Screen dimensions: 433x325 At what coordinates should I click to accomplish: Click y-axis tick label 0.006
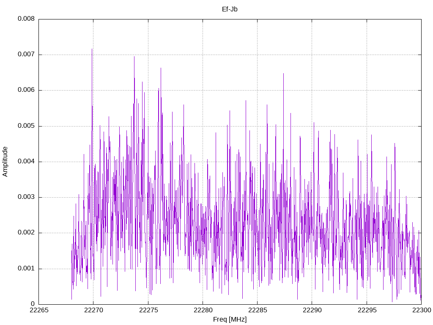coord(26,90)
